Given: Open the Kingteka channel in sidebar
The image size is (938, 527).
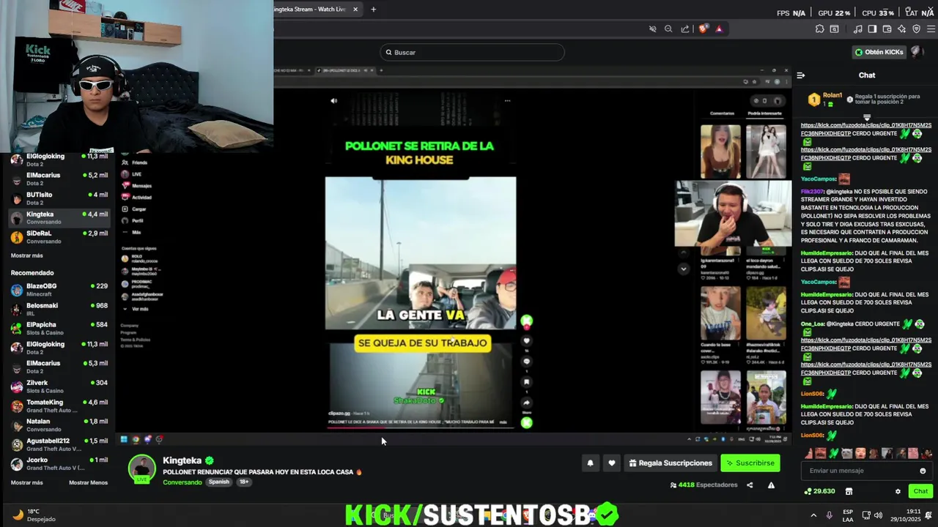Looking at the screenshot, I should tap(59, 217).
